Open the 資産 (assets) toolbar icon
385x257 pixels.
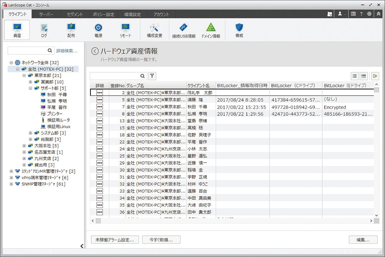pos(17,30)
